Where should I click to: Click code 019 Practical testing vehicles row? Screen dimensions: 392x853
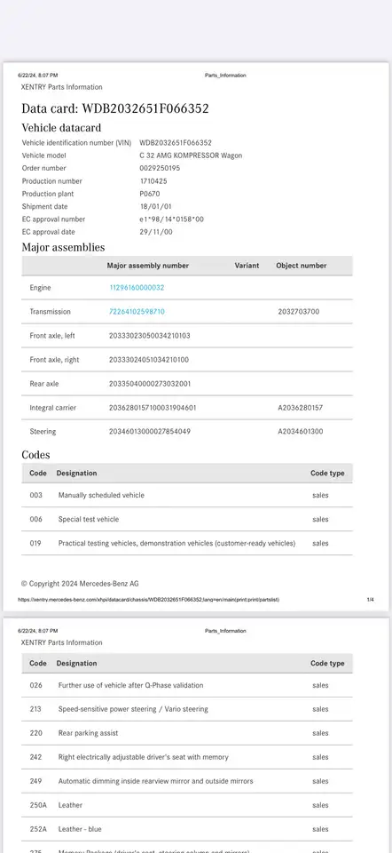coord(187,543)
